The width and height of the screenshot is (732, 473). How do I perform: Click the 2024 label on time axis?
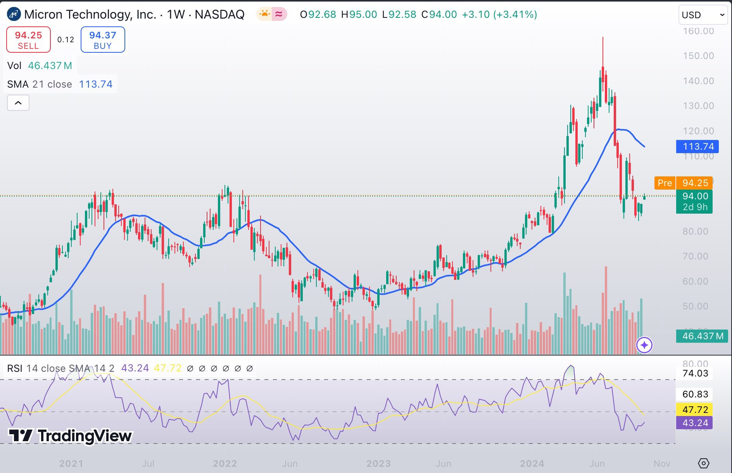(x=532, y=464)
